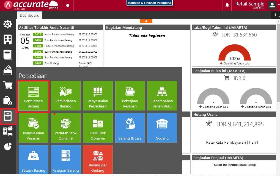Open Penambahan Bahan Baku tile
The image size is (280, 176).
(162, 96)
